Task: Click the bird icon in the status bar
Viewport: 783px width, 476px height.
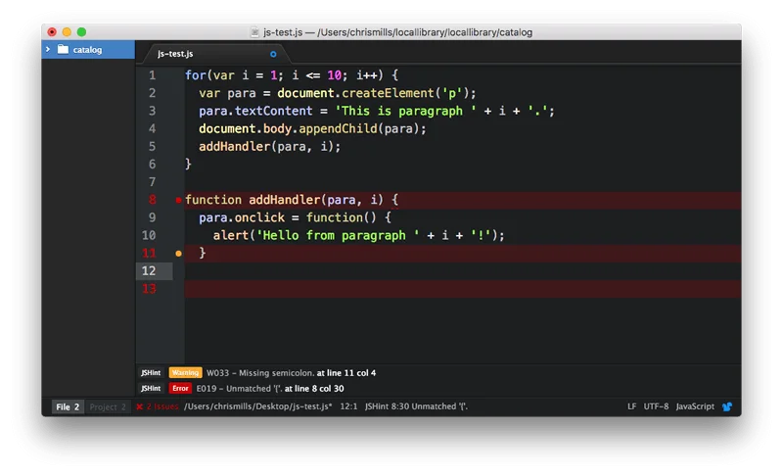Action: 727,406
